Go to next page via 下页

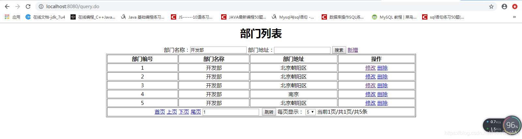click(184, 112)
